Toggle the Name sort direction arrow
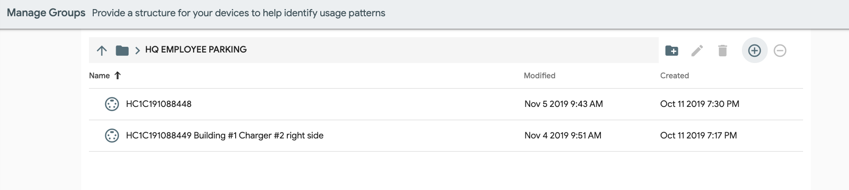Screen dimensions: 849x190 [x=118, y=75]
